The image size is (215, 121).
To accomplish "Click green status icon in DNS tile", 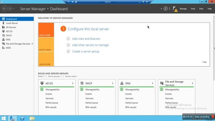I will click(122, 89).
